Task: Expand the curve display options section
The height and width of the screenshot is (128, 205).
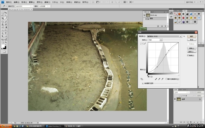Action: click(x=143, y=83)
